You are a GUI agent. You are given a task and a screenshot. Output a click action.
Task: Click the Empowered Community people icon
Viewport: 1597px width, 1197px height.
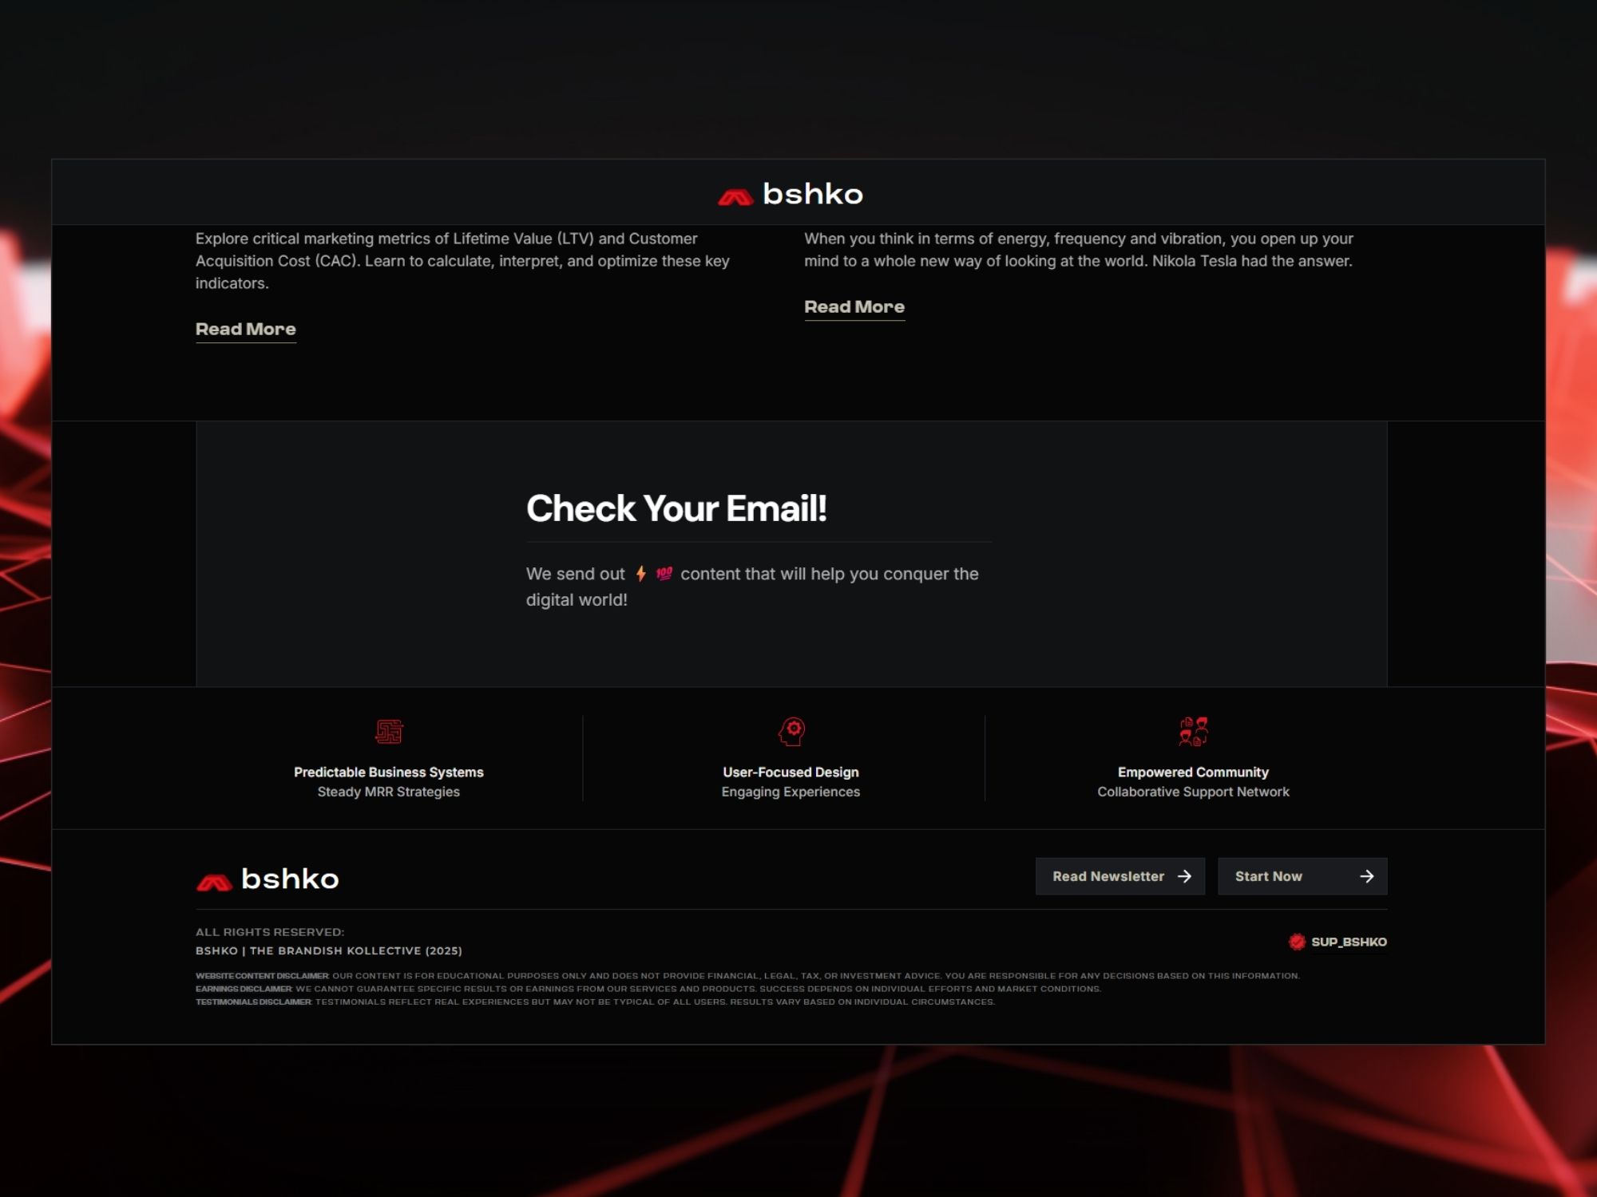(x=1193, y=731)
